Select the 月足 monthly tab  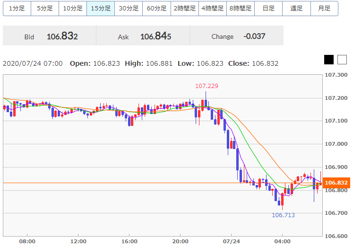[x=324, y=9]
